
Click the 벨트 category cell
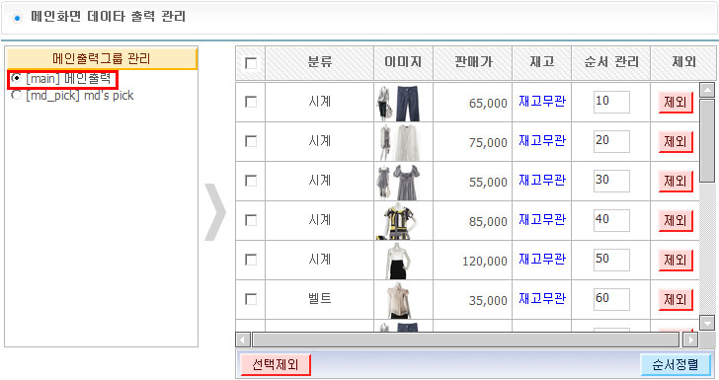pyautogui.click(x=320, y=299)
